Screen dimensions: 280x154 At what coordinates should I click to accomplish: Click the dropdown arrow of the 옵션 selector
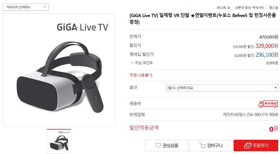(x=275, y=88)
